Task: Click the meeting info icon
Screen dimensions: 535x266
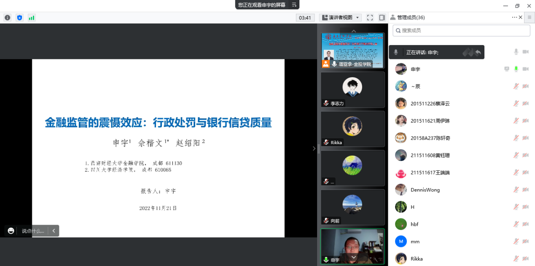Action: [x=7, y=18]
